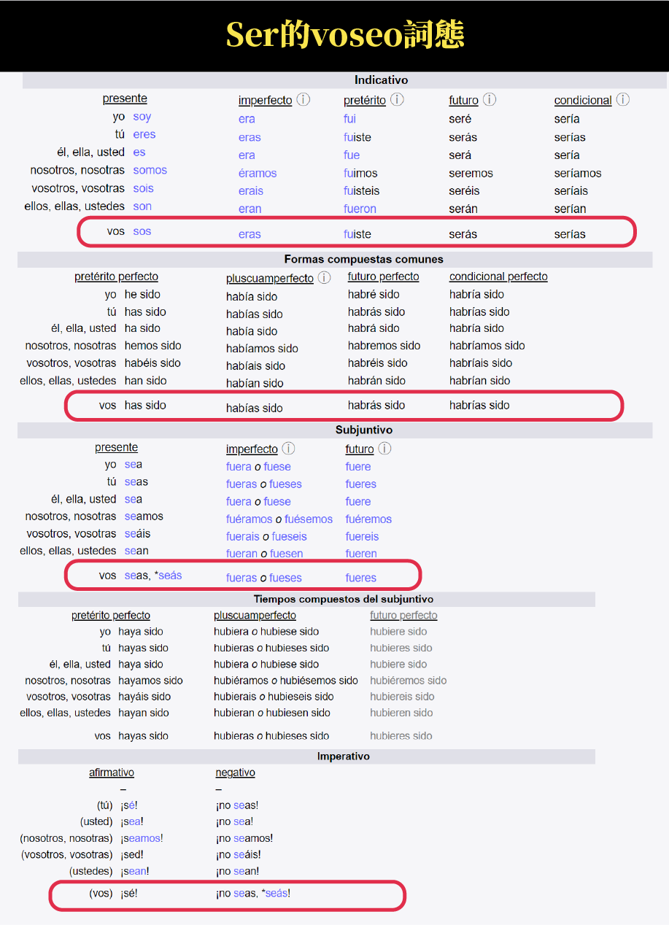The width and height of the screenshot is (669, 925).
Task: Select the 'fueron' pretérito form
Action: [x=360, y=209]
